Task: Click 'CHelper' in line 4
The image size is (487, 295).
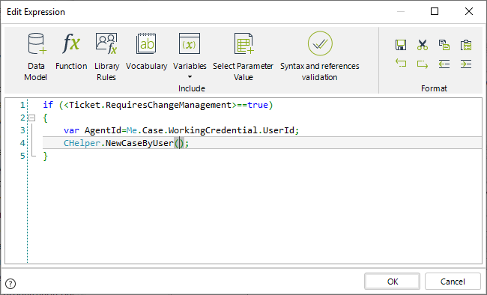Action: [x=82, y=143]
